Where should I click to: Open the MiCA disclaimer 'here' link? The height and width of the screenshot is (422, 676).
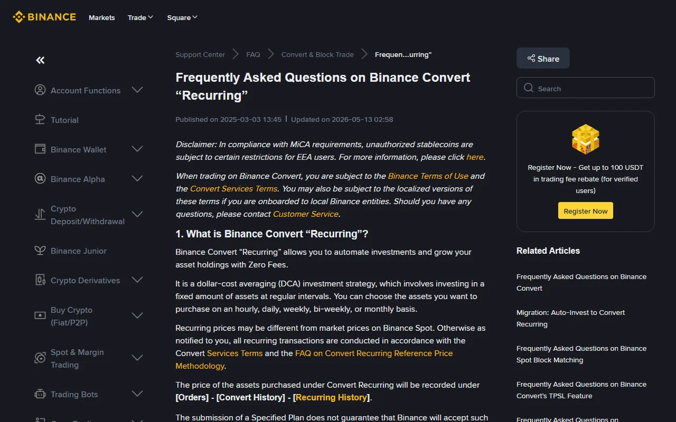pos(475,157)
